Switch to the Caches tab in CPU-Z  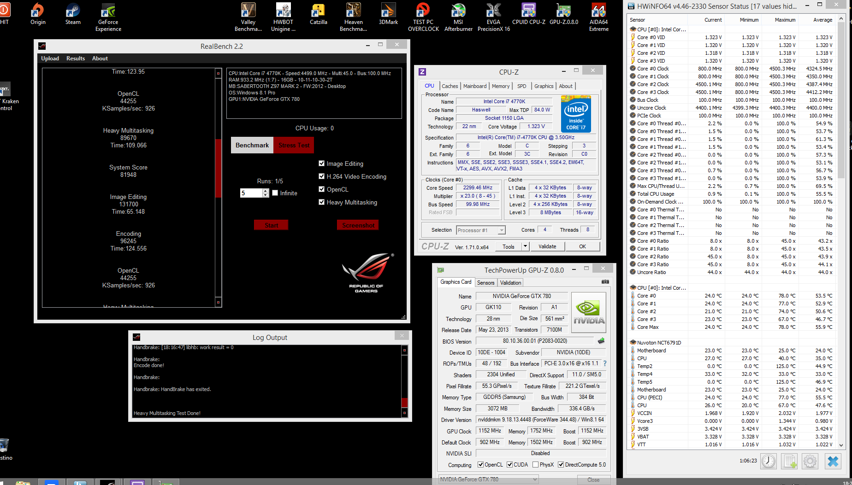(450, 86)
